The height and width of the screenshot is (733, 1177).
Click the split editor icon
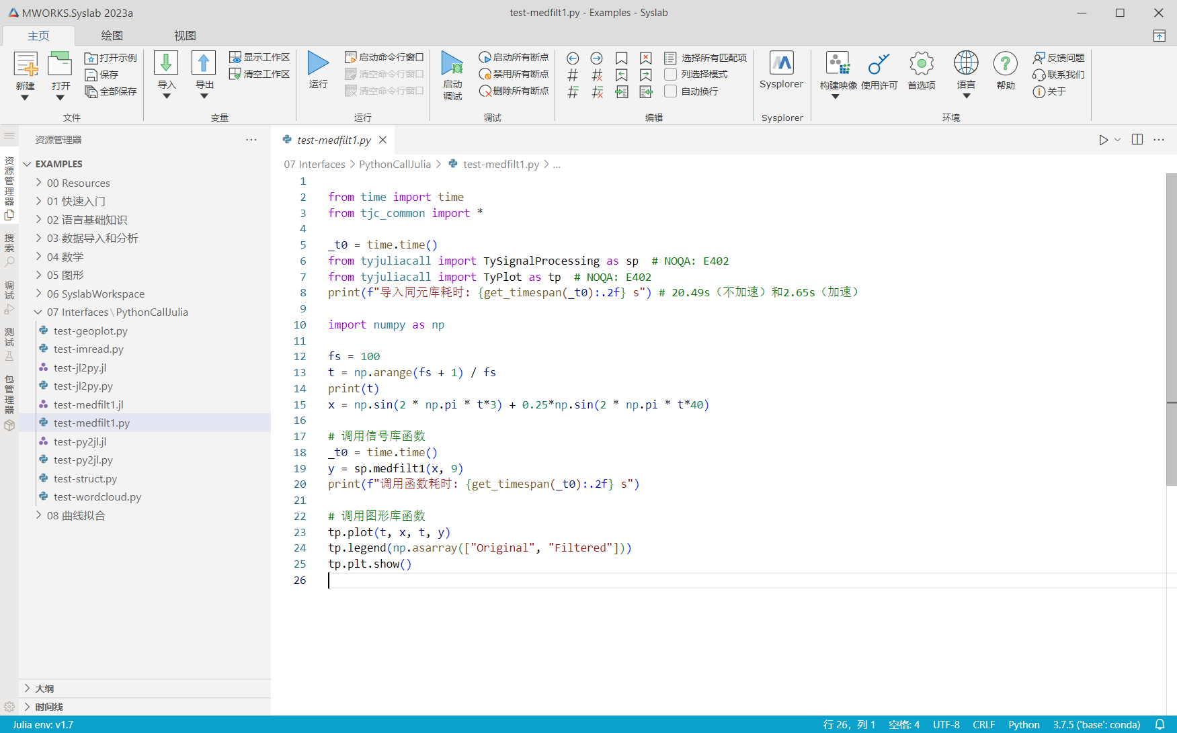(1137, 140)
